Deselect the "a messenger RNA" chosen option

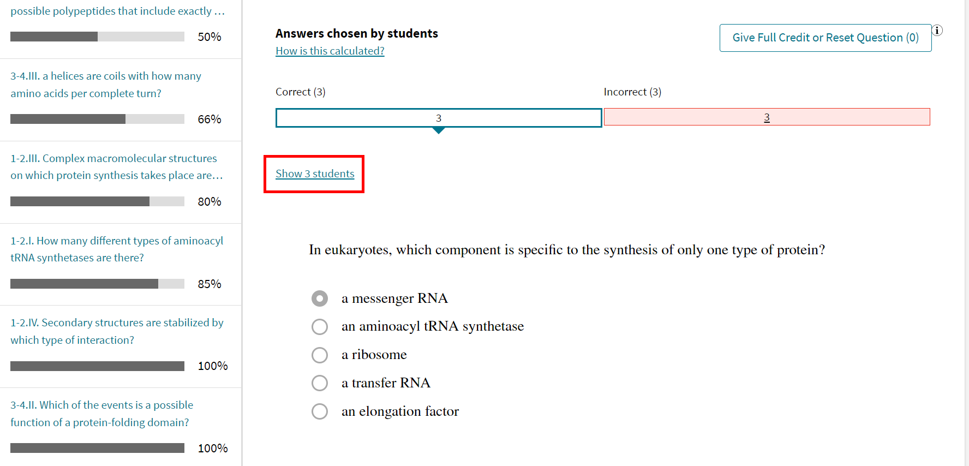(x=320, y=298)
